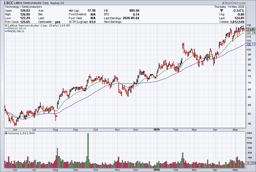The width and height of the screenshot is (256, 172).
Task: Click the Open value 126.03
Action: click(x=25, y=11)
